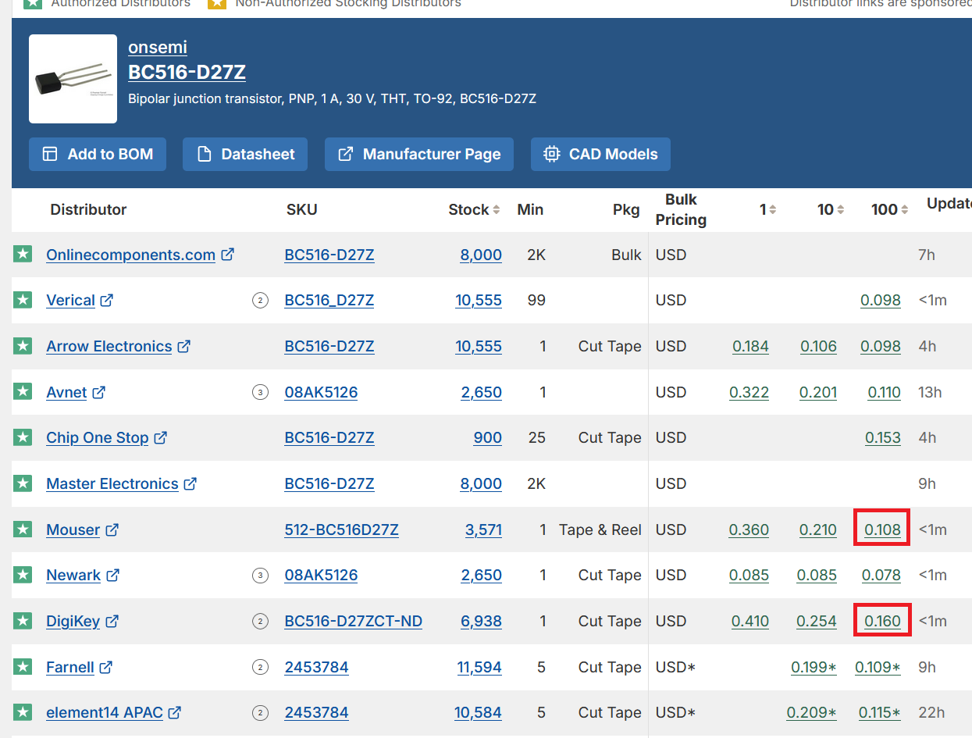The height and width of the screenshot is (738, 972).
Task: Click authorized star icon in Onlinecomponents.com row
Action: tap(23, 254)
